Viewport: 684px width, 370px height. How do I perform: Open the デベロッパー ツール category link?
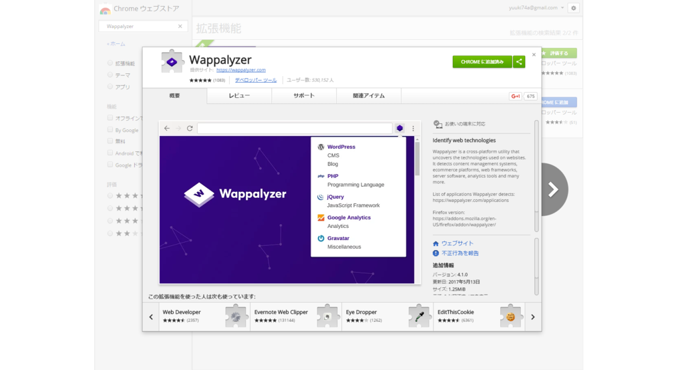point(256,80)
